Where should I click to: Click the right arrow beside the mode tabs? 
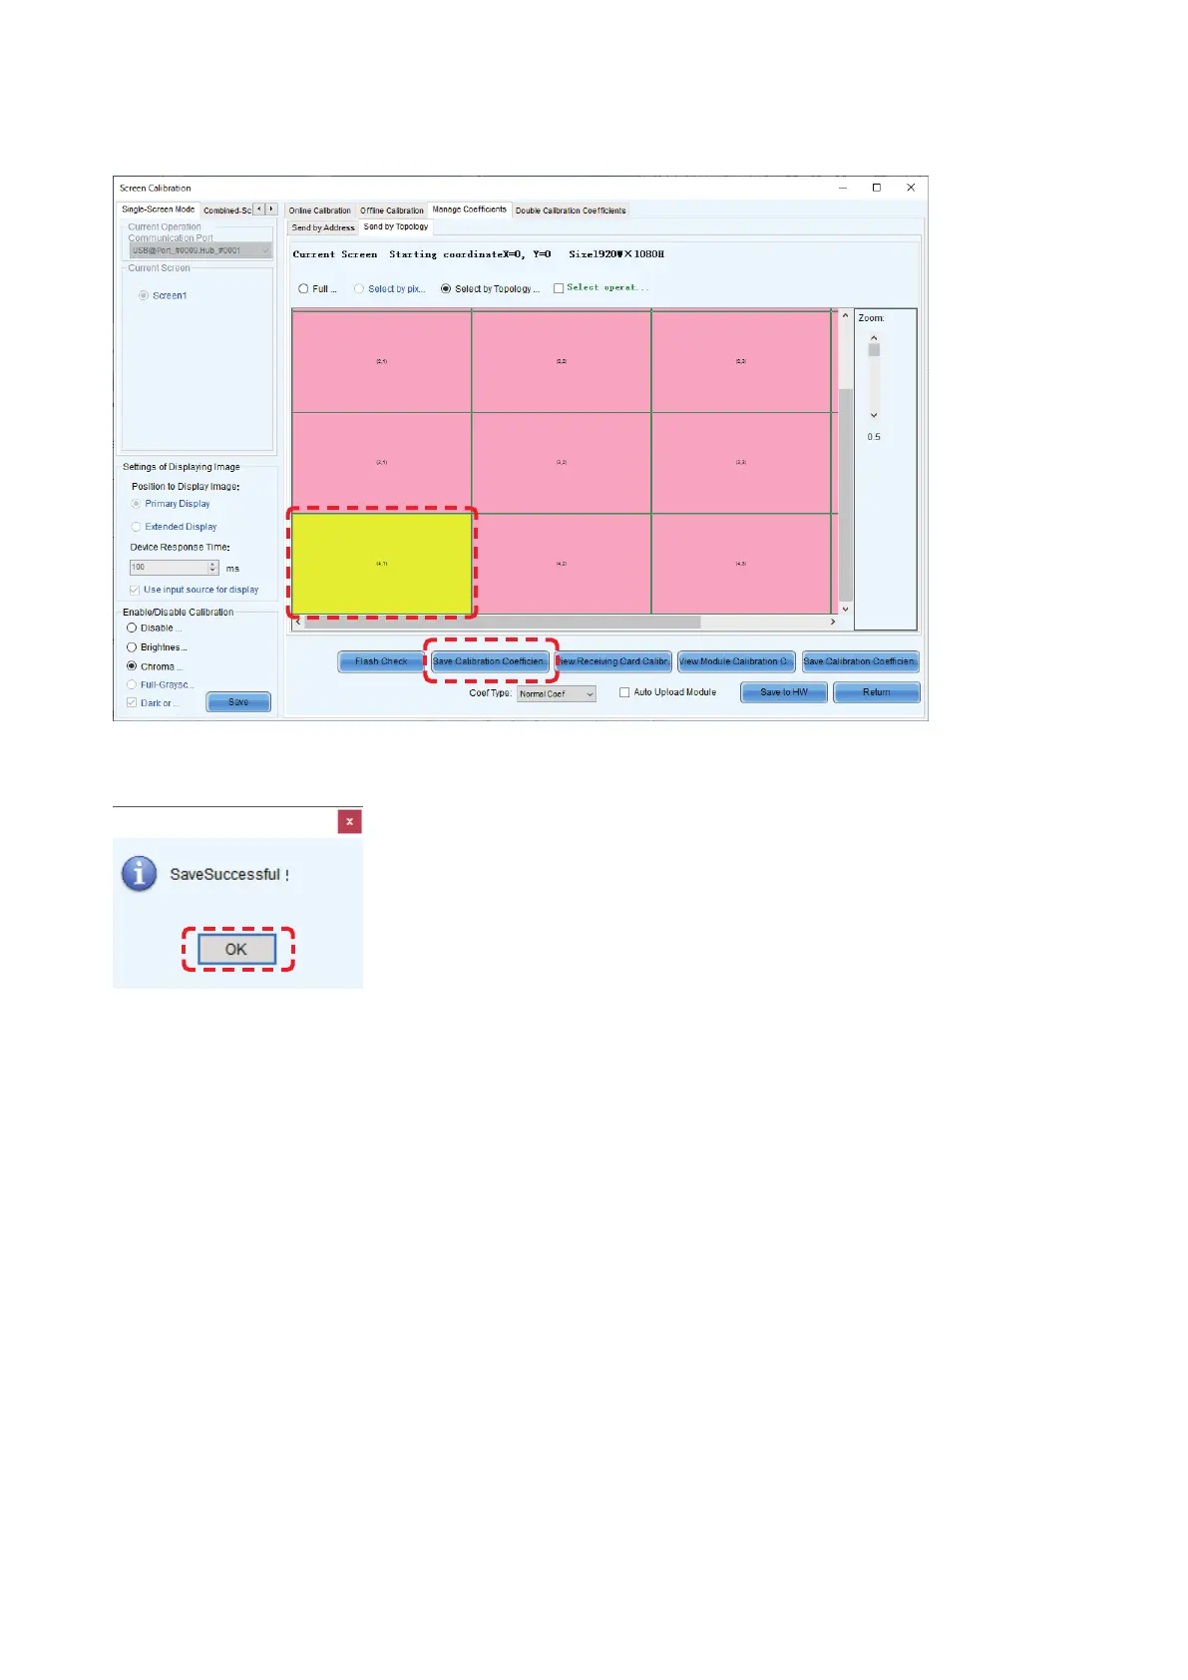click(271, 210)
